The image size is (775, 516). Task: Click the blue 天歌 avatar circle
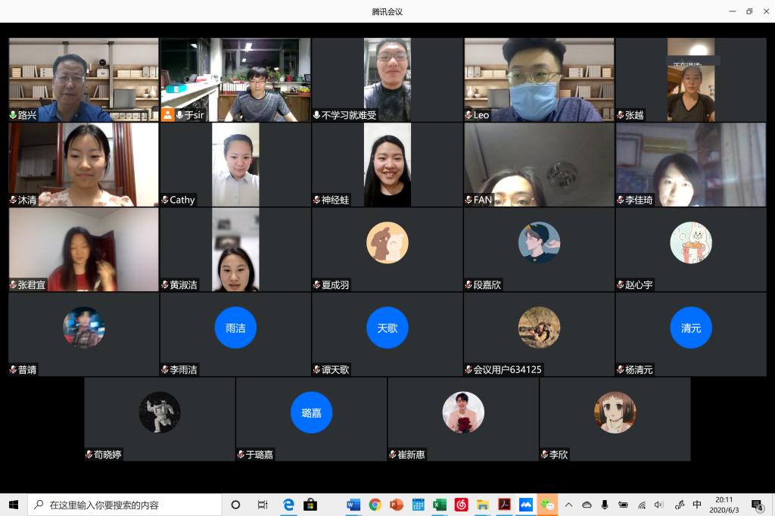click(387, 328)
